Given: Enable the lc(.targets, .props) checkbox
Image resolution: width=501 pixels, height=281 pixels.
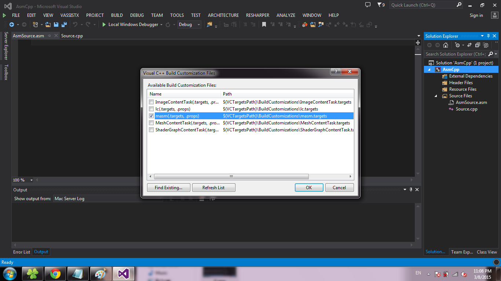Looking at the screenshot, I should [x=151, y=109].
